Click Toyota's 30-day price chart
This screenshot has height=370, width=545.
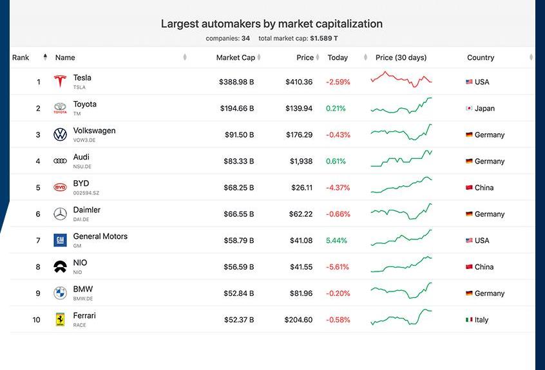(401, 106)
